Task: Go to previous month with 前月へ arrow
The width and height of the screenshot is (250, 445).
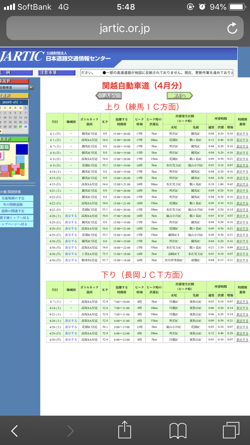Action: [x=108, y=96]
